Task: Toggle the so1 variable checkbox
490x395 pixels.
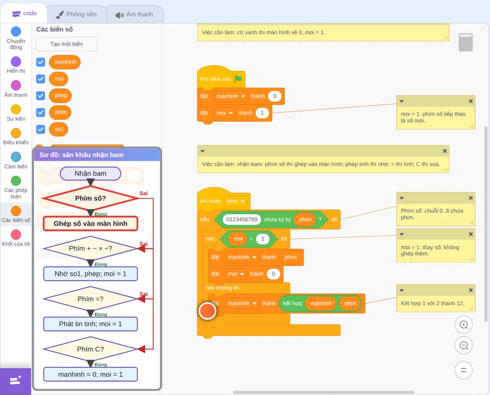Action: (x=41, y=129)
